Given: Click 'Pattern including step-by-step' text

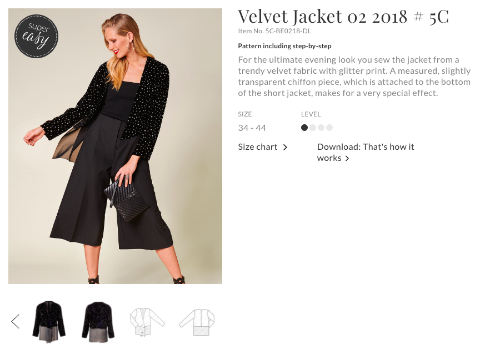Looking at the screenshot, I should [284, 46].
